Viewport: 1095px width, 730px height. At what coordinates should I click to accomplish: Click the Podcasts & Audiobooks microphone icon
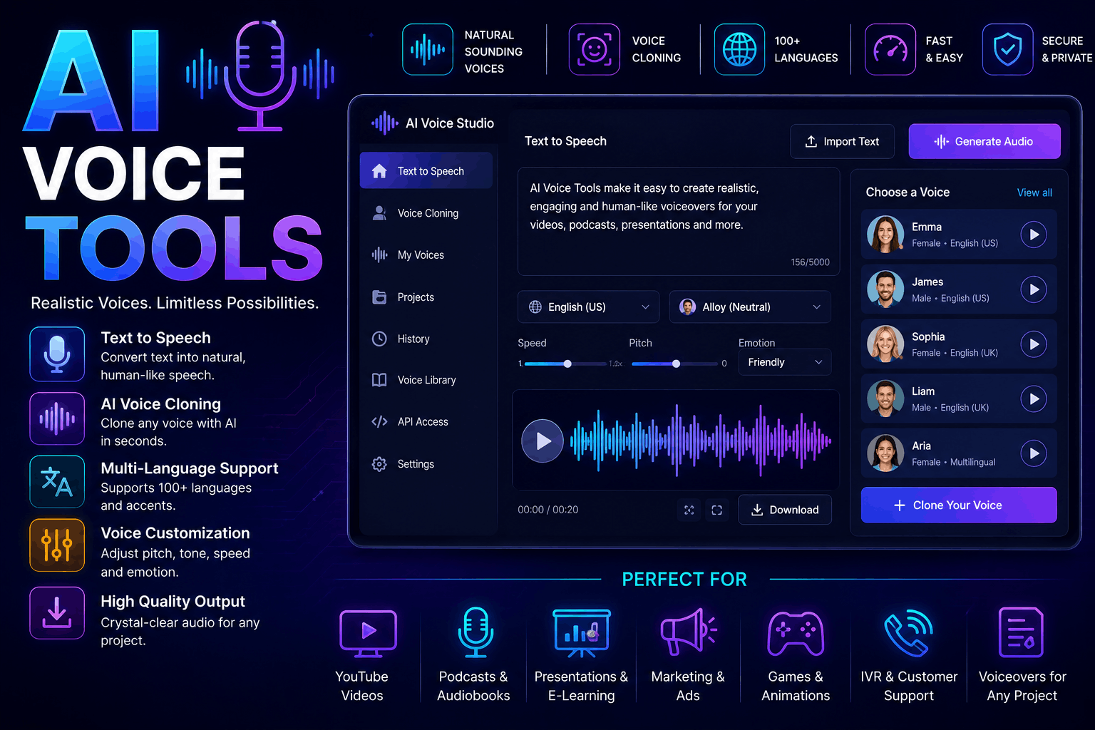[475, 632]
